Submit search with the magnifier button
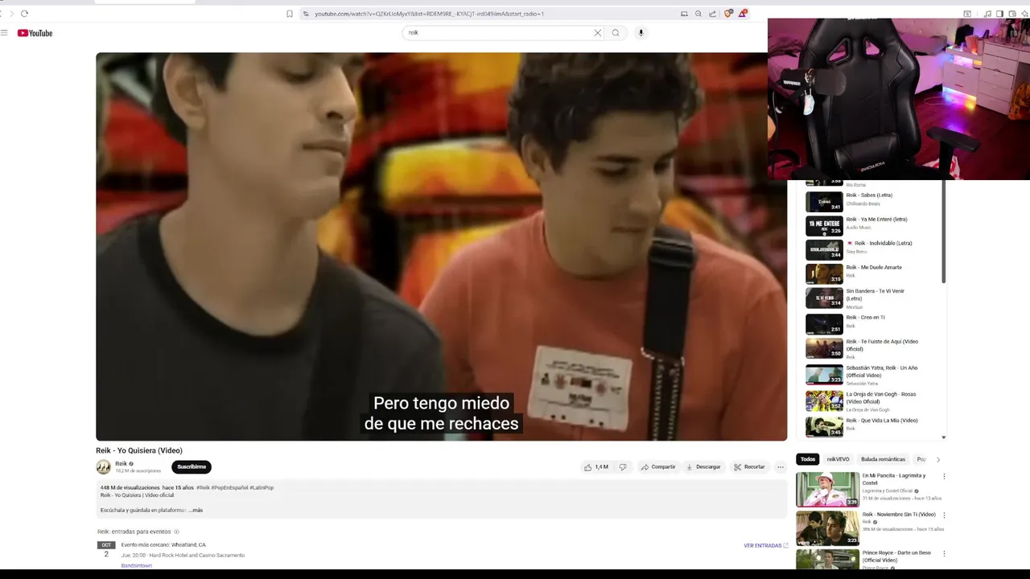The width and height of the screenshot is (1030, 579). click(616, 33)
